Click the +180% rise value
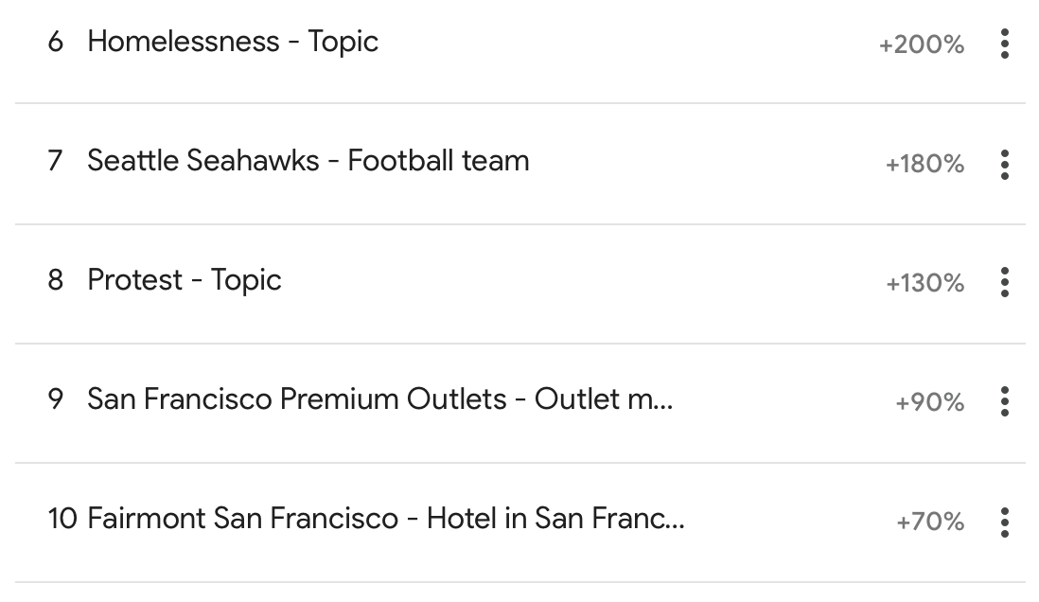This screenshot has width=1039, height=602. tap(925, 164)
